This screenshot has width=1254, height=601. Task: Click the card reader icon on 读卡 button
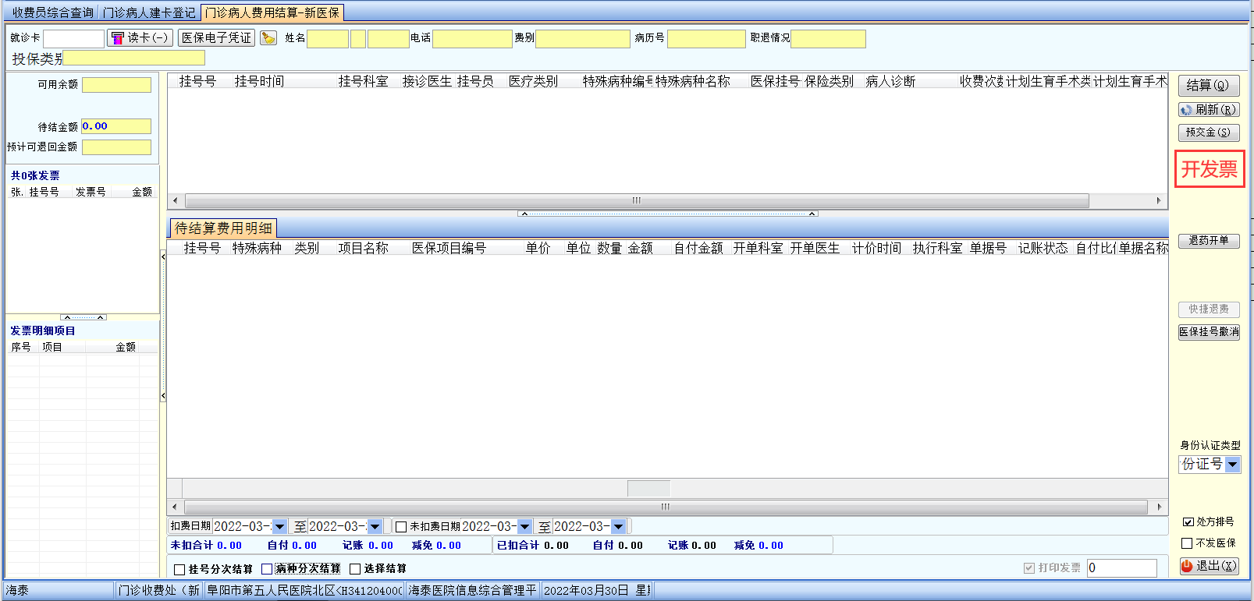click(x=117, y=37)
